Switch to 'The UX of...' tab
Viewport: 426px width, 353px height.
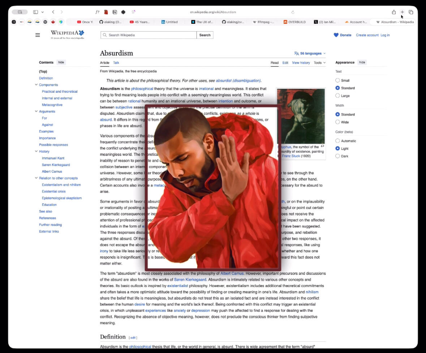pyautogui.click(x=202, y=22)
